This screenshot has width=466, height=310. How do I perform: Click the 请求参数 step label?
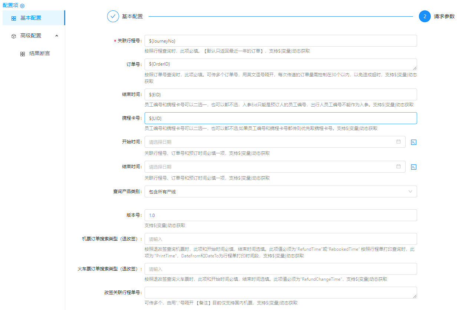444,17
